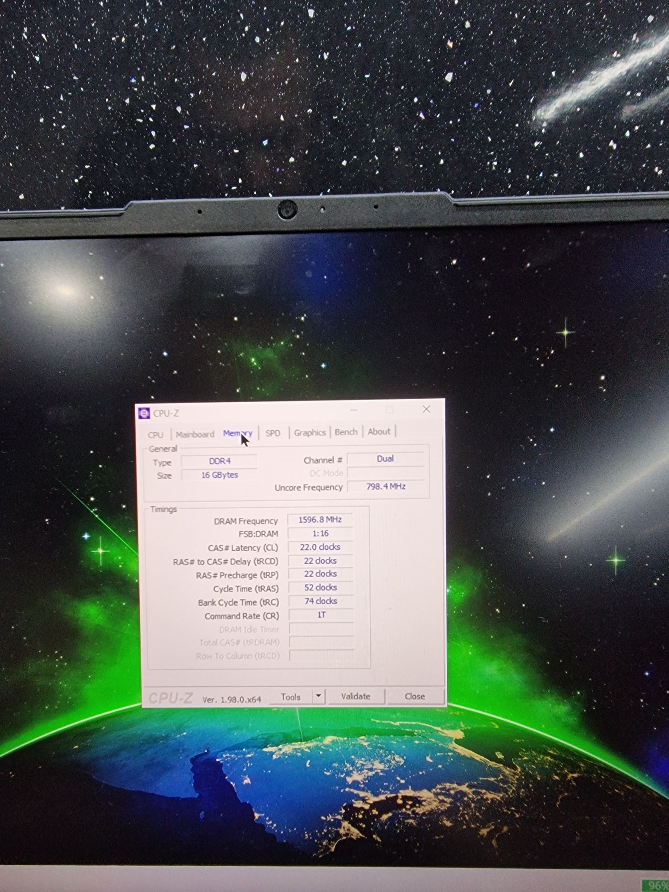Expand the Tools dropdown arrow
Image resolution: width=669 pixels, height=892 pixels.
point(318,696)
